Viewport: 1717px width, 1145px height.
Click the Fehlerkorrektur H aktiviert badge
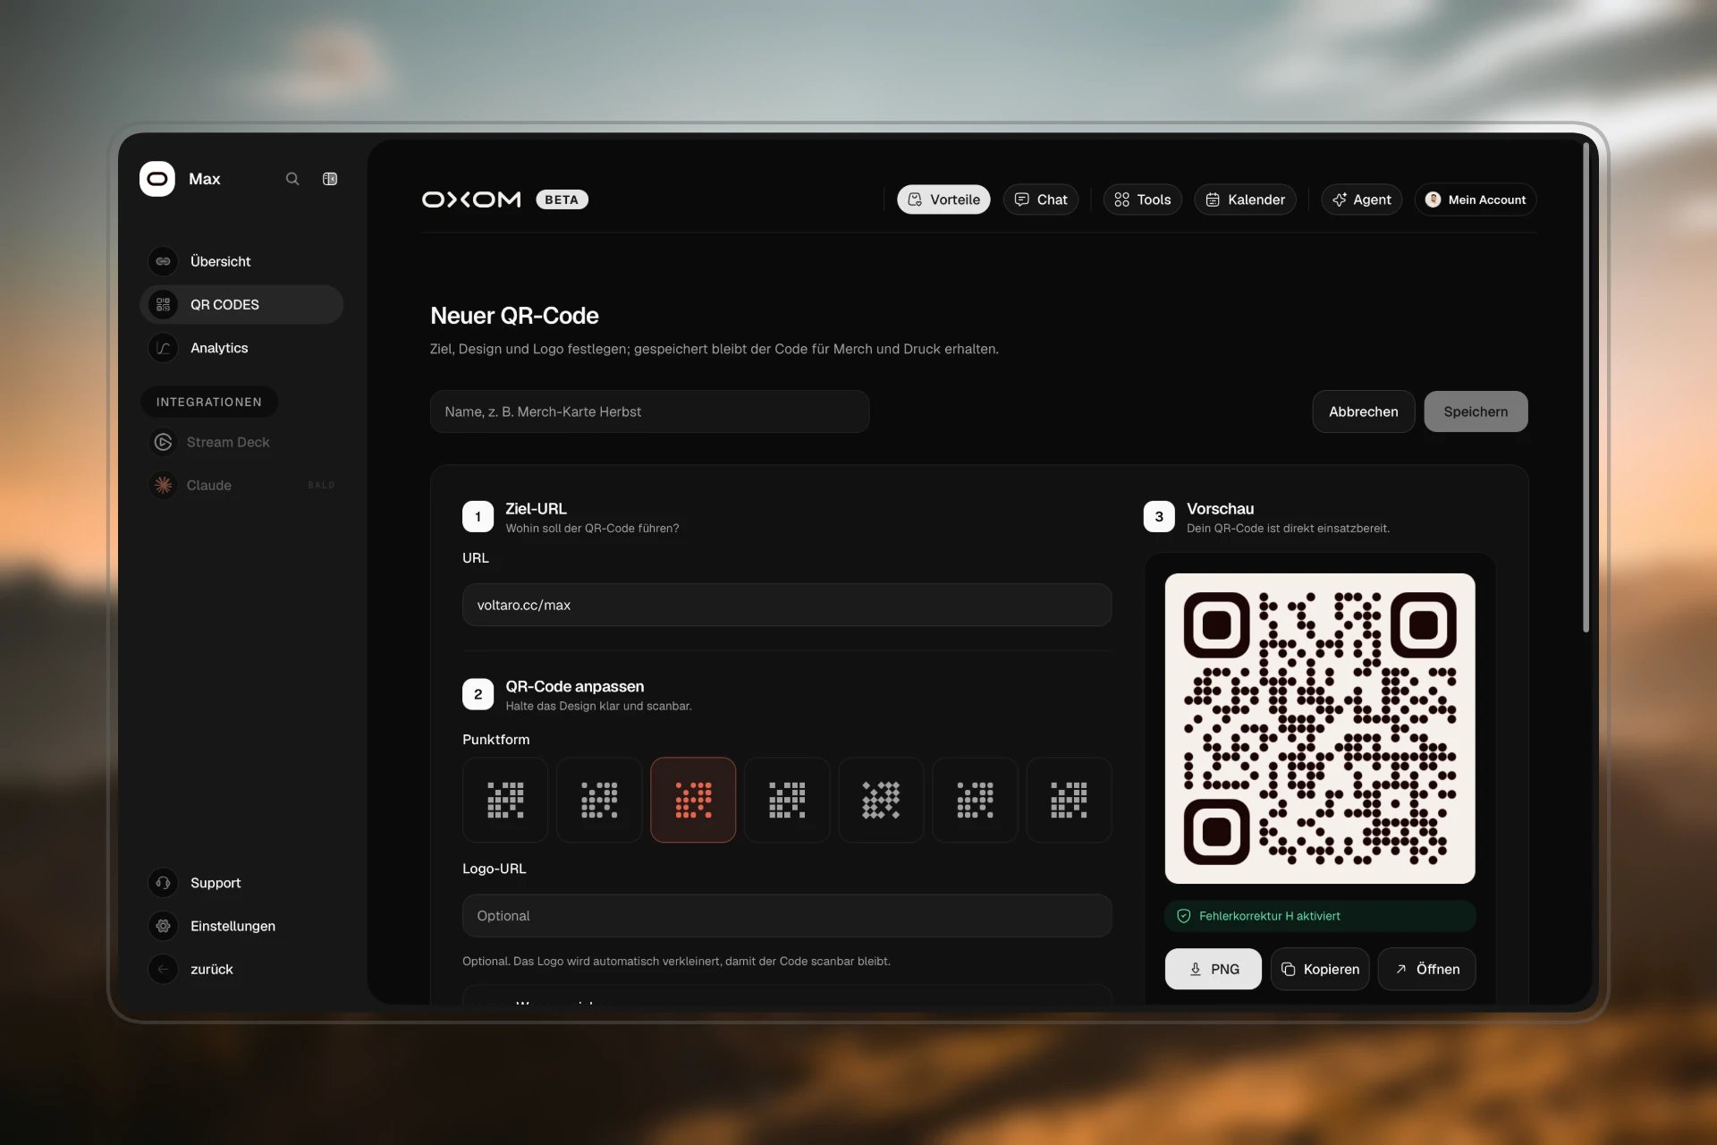[x=1320, y=916]
